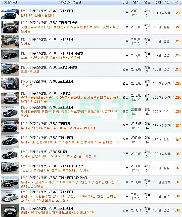Click the price 1,390
This screenshot has height=217, width=182.
click(x=177, y=210)
